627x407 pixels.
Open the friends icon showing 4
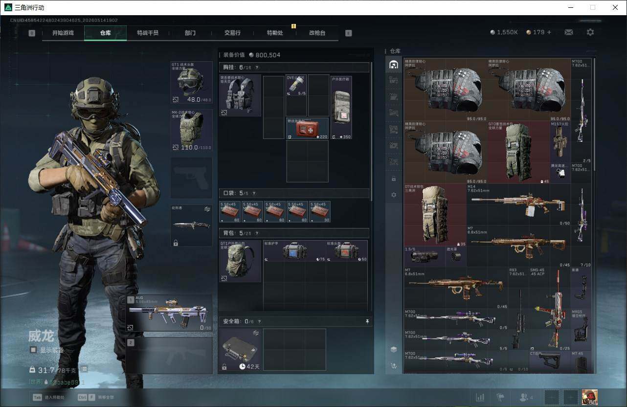pos(526,397)
